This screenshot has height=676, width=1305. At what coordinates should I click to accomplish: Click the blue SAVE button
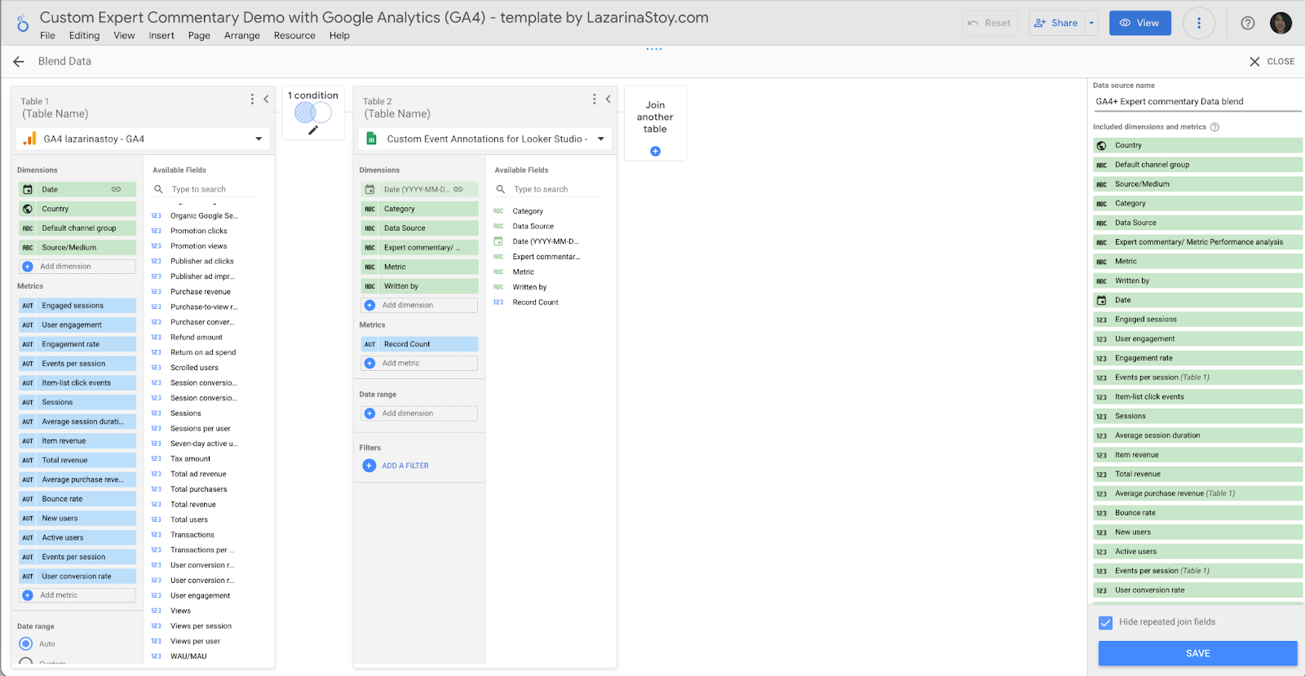(x=1197, y=653)
